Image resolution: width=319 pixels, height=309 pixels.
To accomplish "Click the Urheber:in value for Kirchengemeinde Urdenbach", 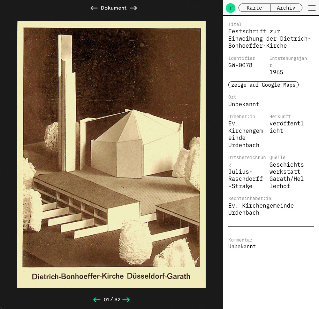I will (245, 134).
